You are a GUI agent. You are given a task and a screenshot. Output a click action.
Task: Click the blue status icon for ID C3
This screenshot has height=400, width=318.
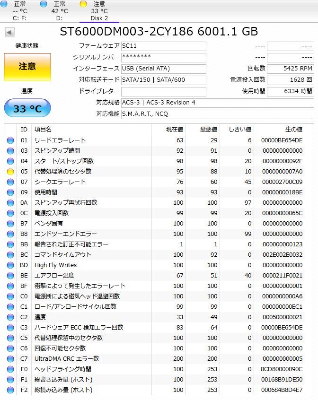coord(10,328)
